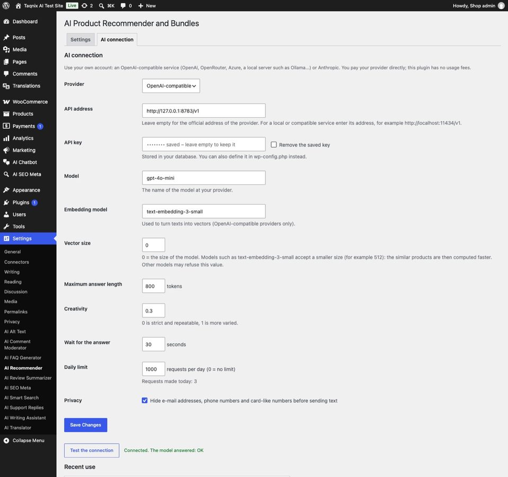508x477 pixels.
Task: Open the AI Smart Search submenu item
Action: [x=21, y=397]
